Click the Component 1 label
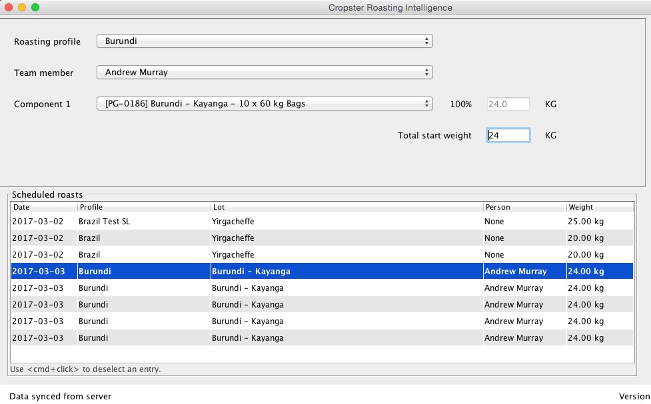The width and height of the screenshot is (651, 404). 42,104
